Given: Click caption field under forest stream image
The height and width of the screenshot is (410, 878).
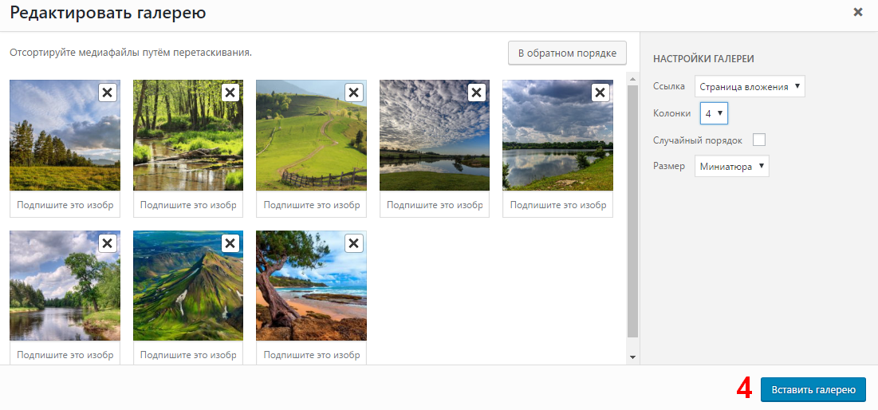Looking at the screenshot, I should [188, 205].
